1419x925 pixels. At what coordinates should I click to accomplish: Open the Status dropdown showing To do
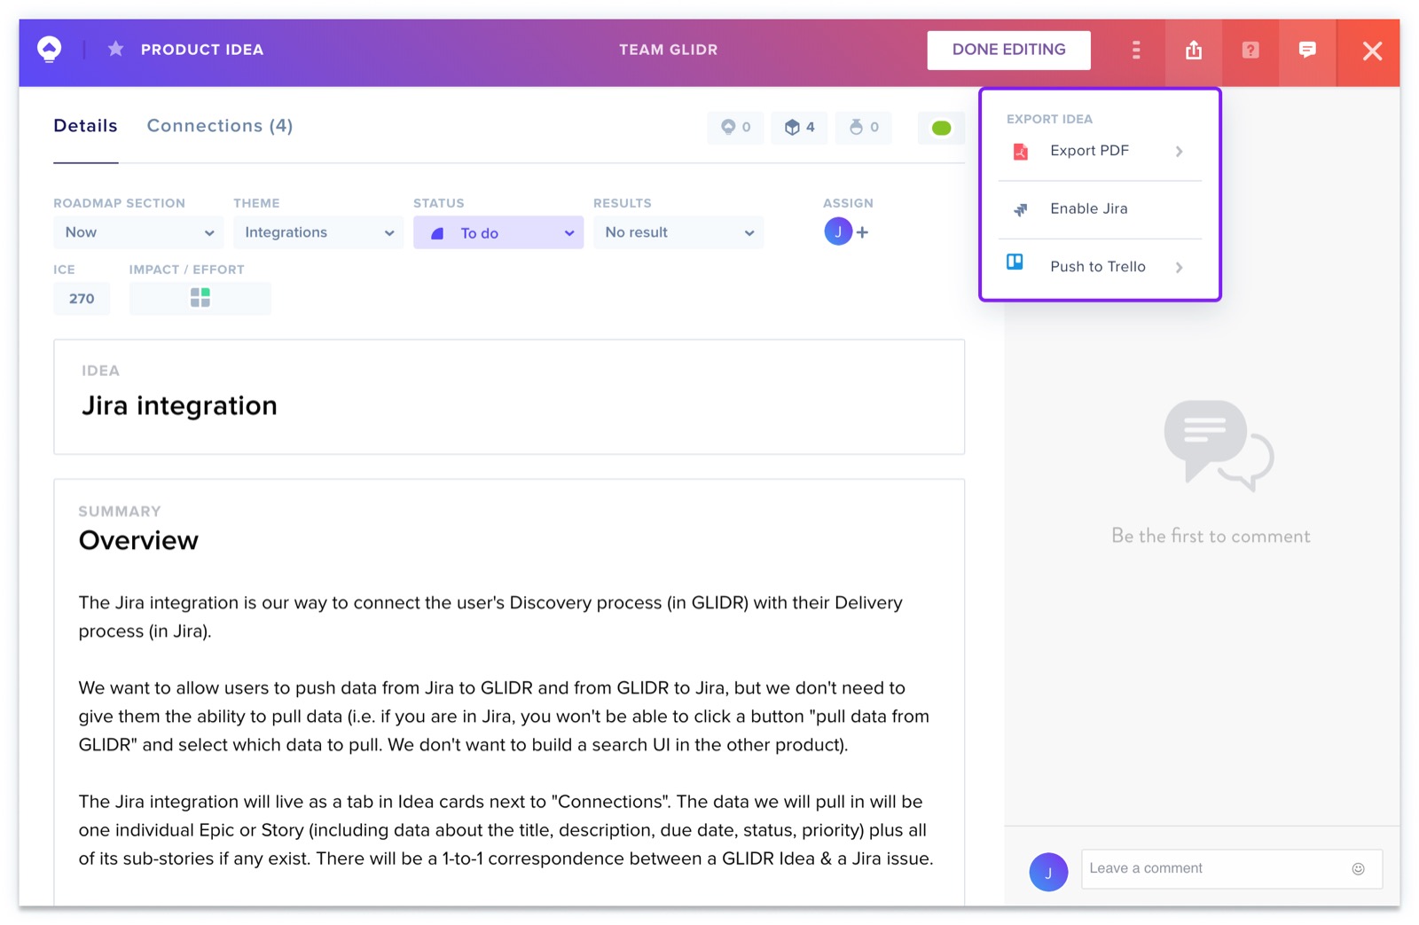(498, 232)
